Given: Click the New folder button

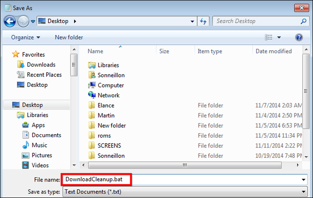Looking at the screenshot, I should coord(69,37).
